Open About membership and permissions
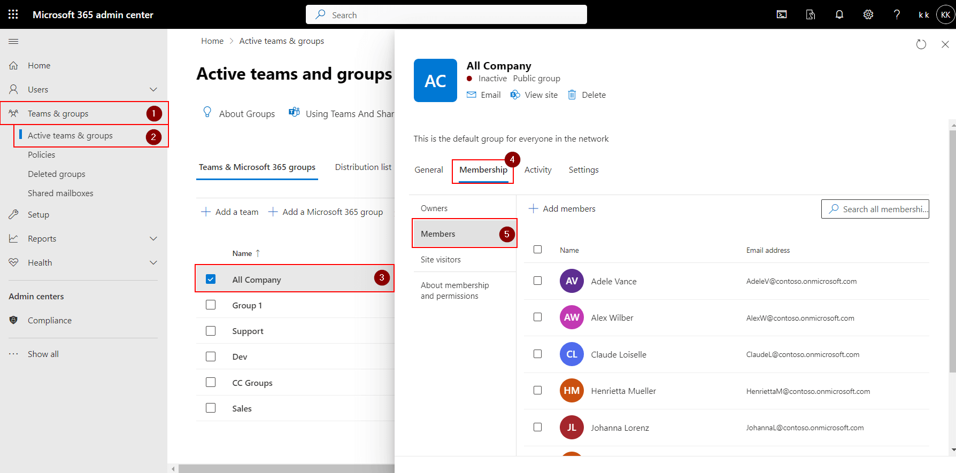956x473 pixels. click(455, 291)
